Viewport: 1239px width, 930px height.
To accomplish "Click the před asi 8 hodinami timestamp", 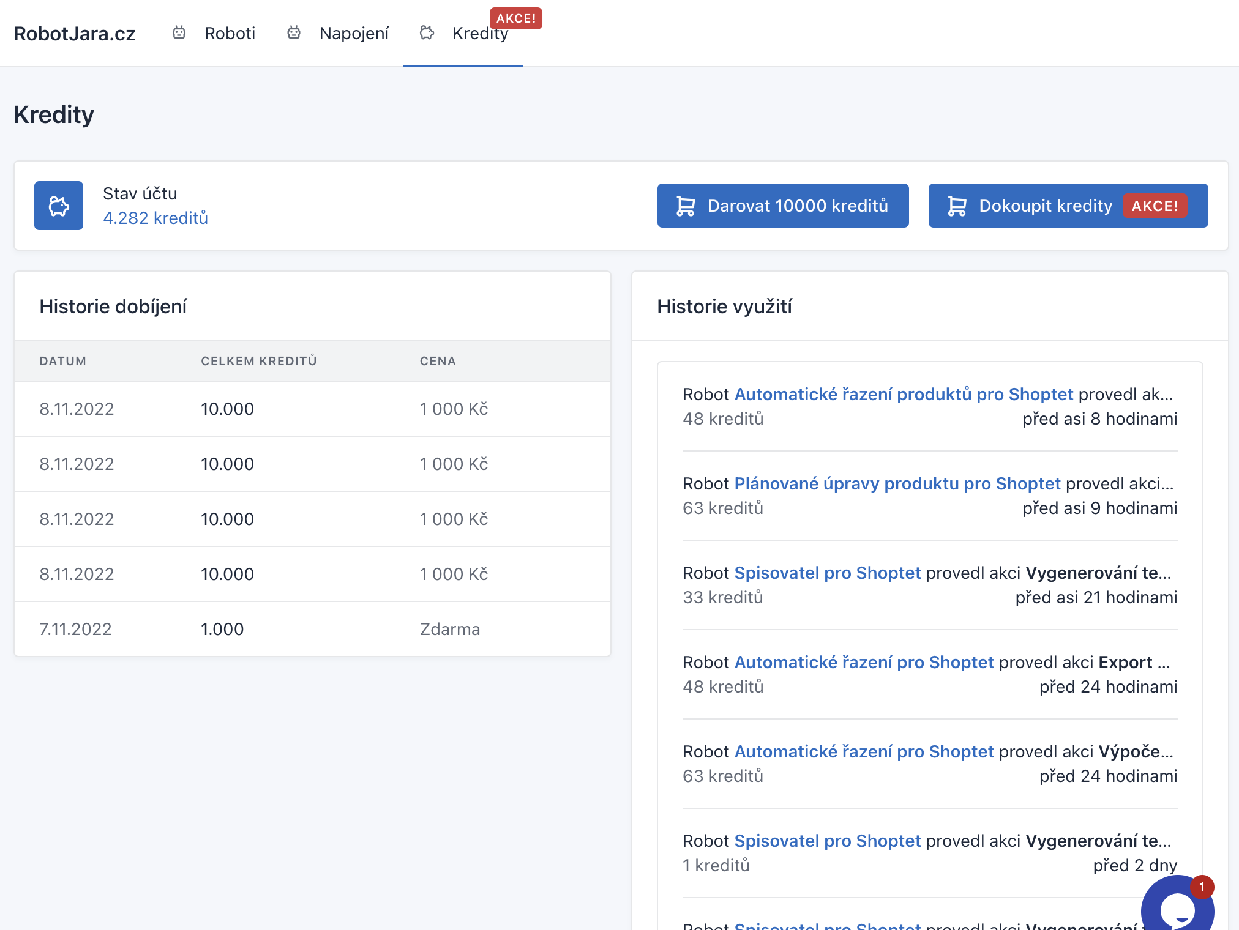I will click(x=1100, y=418).
